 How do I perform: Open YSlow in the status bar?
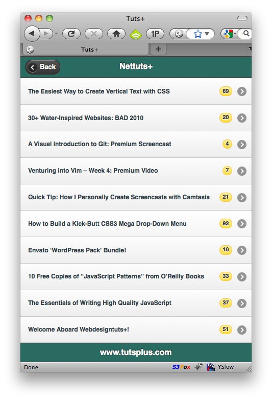pos(226,367)
